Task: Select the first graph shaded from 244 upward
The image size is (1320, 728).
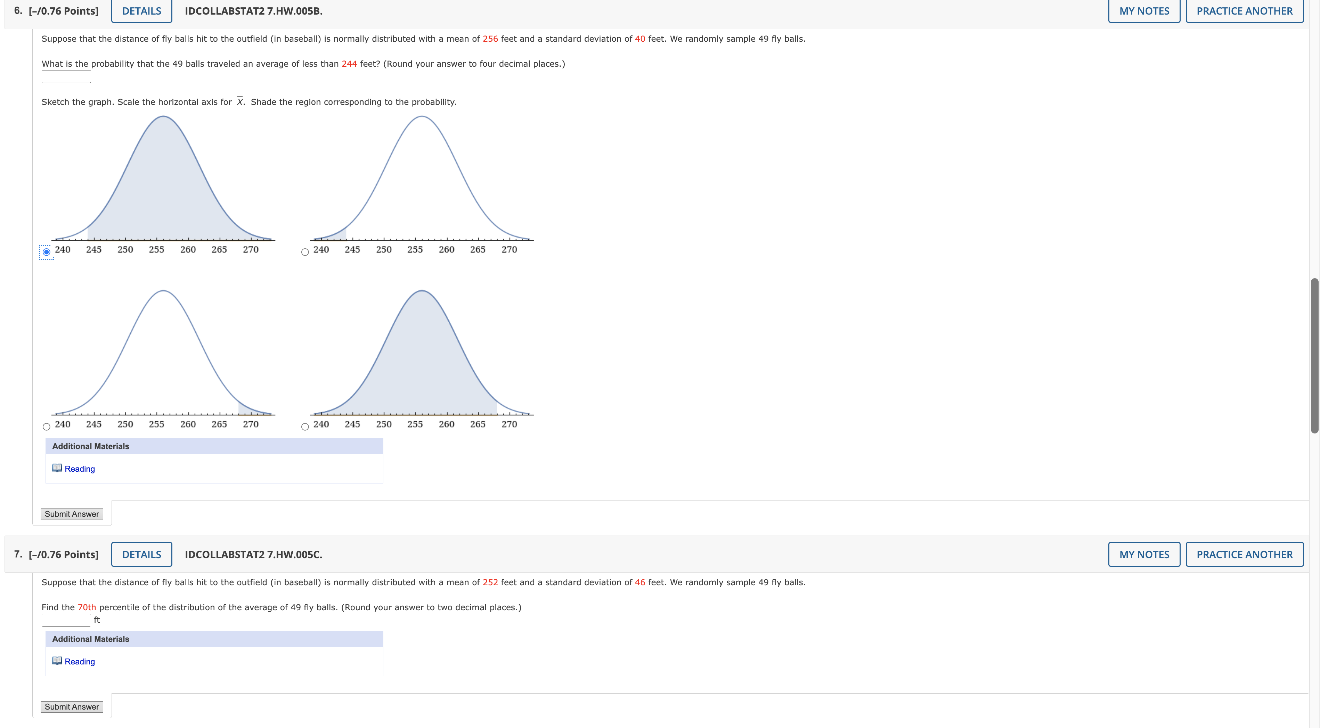Action: point(47,252)
